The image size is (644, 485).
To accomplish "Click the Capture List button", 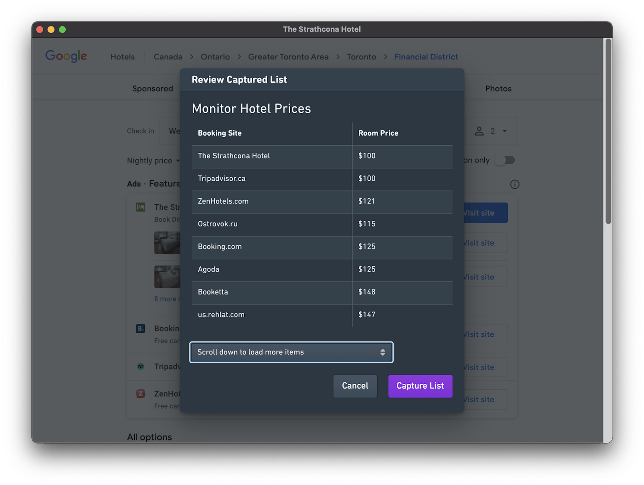I will tap(420, 386).
